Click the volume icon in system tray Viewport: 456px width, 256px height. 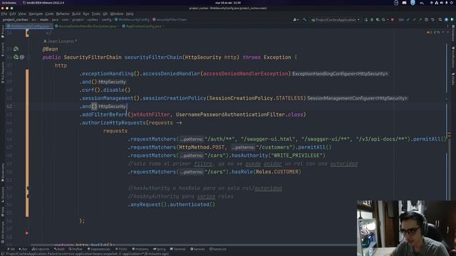442,3
